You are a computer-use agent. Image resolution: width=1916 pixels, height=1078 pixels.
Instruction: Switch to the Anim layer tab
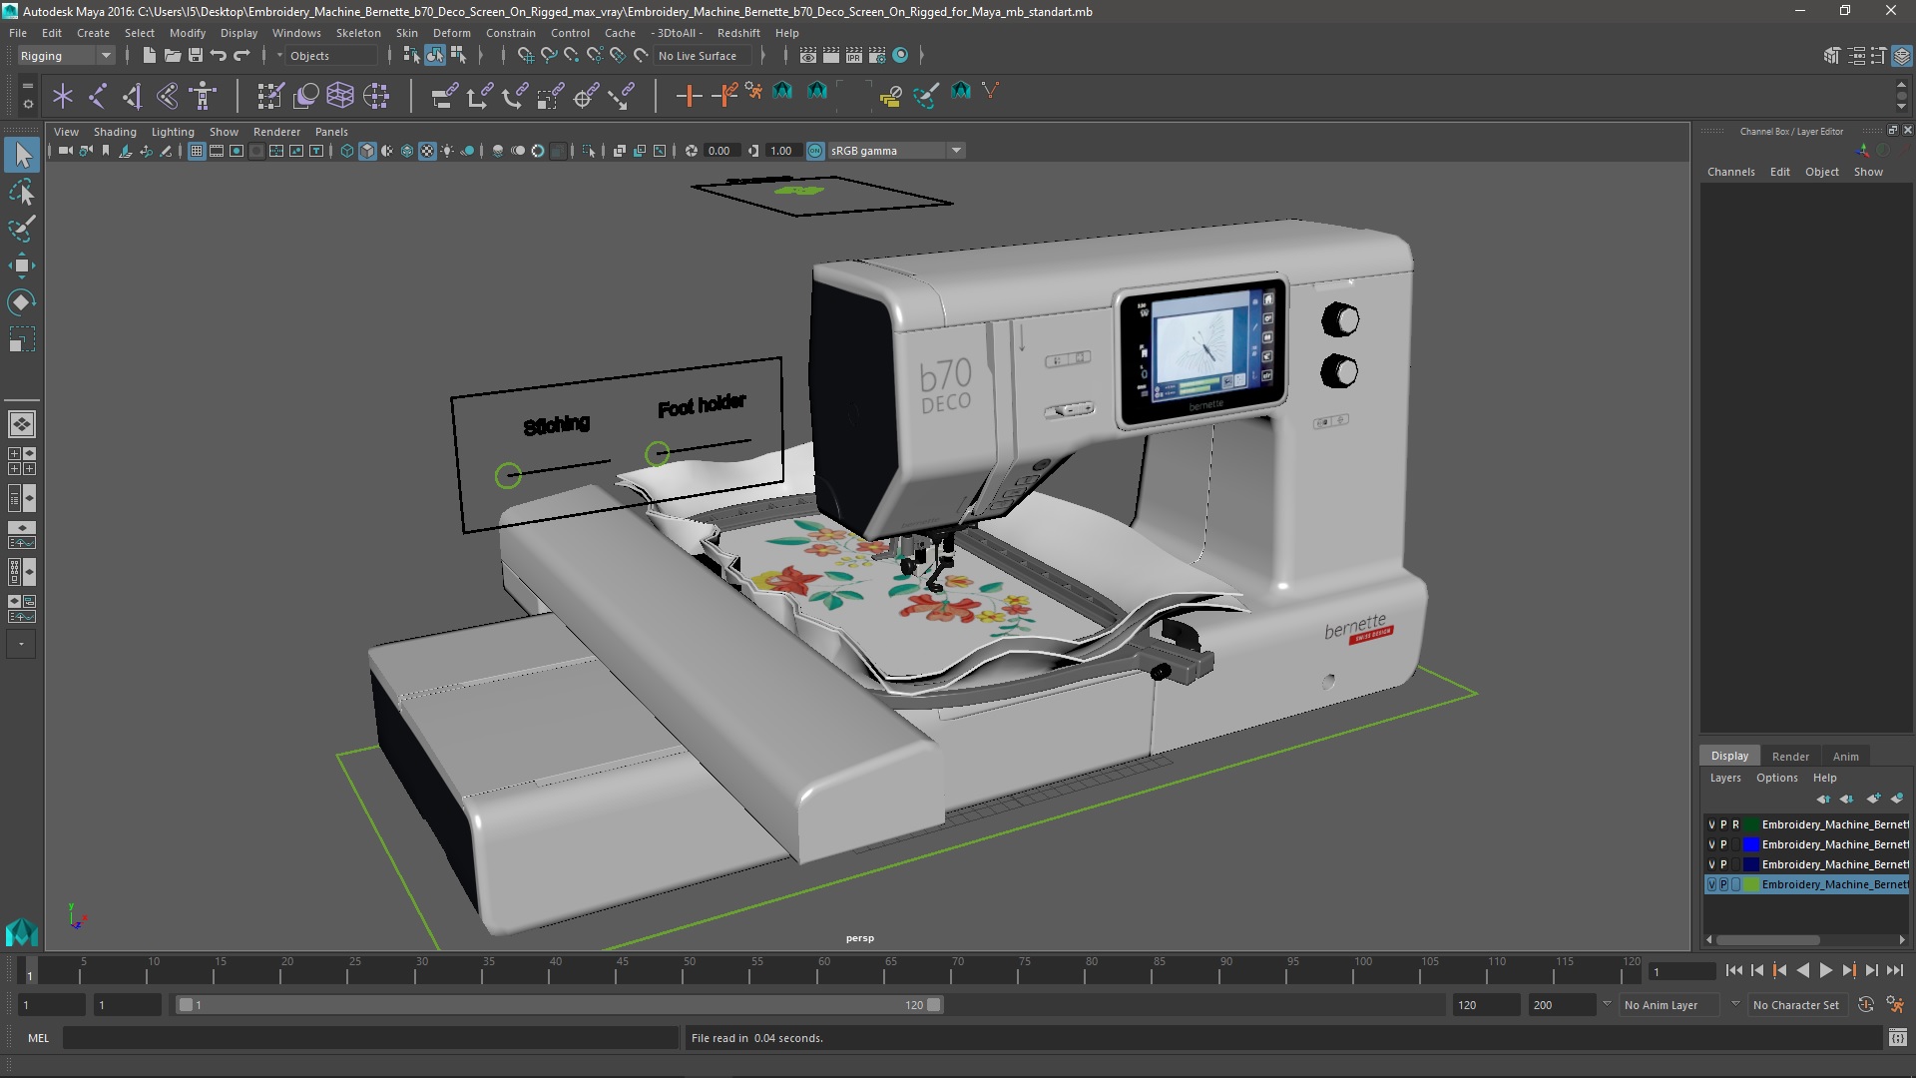1845,757
